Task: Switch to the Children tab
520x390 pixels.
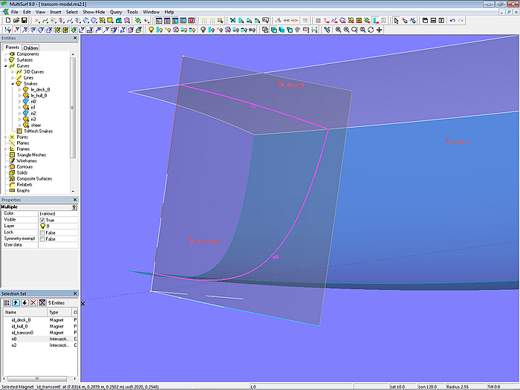Action: coord(30,48)
